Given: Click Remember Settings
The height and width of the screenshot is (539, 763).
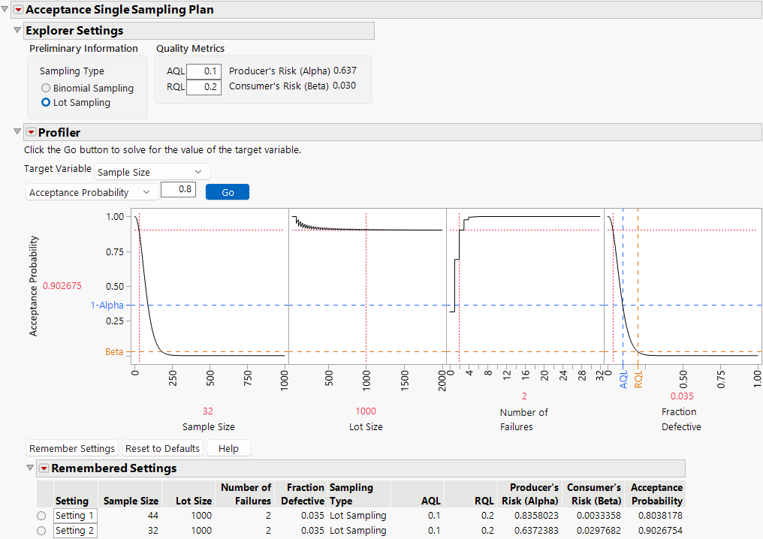Looking at the screenshot, I should coord(71,448).
